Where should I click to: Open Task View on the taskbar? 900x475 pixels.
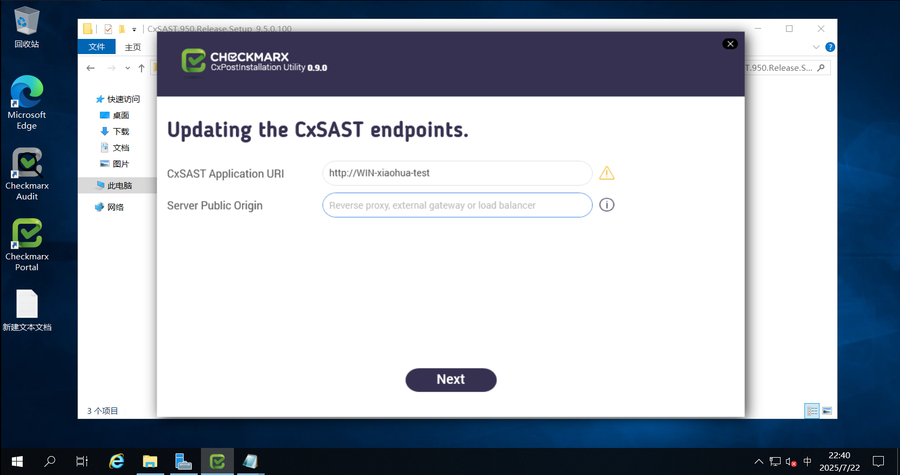(82, 461)
